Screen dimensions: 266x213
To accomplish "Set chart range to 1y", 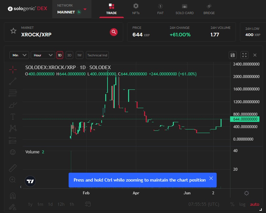I will pyautogui.click(x=30, y=204).
